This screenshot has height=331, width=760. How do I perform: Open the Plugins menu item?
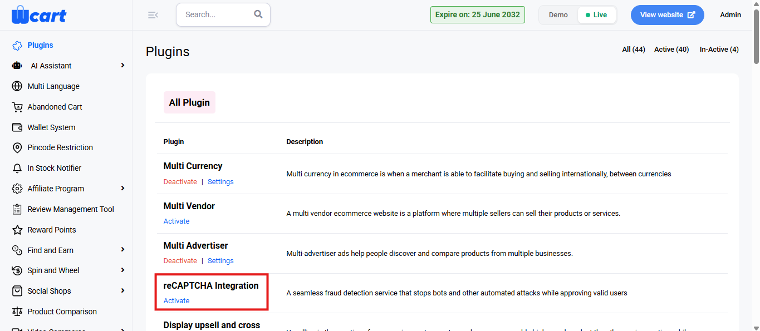41,45
